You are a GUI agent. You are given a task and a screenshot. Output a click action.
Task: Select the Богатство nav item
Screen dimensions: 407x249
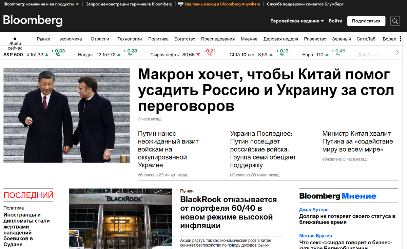[185, 39]
